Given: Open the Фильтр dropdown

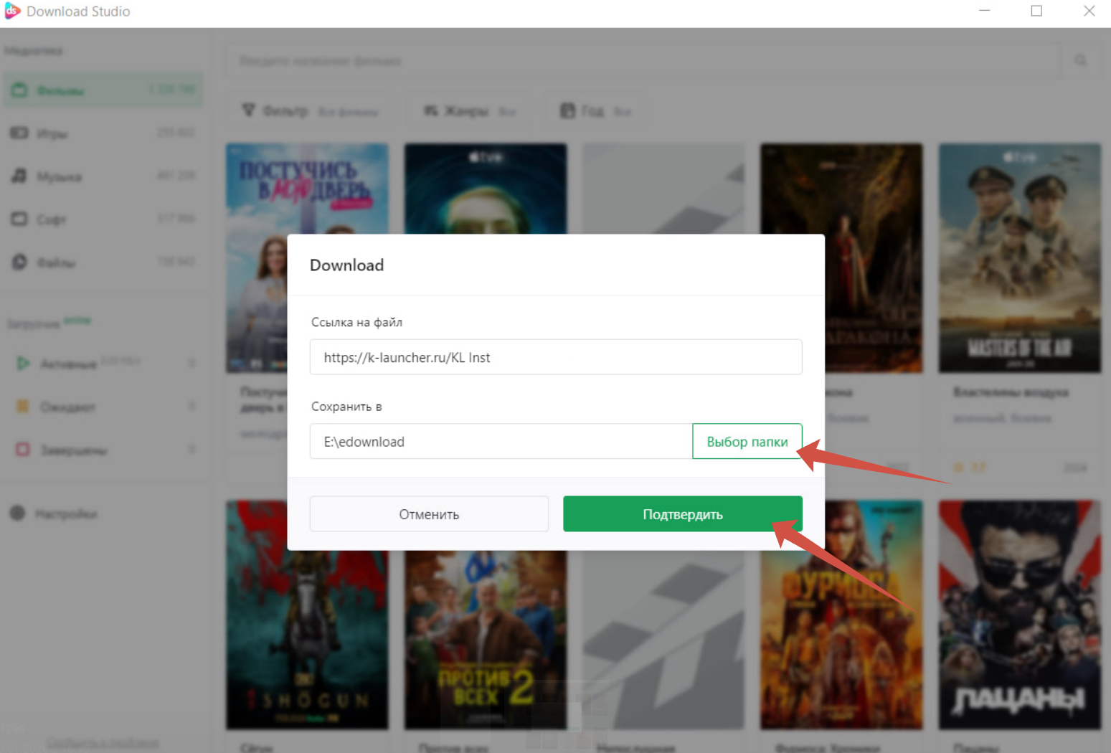Looking at the screenshot, I should [310, 111].
